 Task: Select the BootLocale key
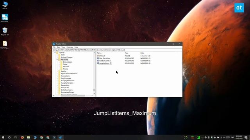pyautogui.click(x=64, y=87)
